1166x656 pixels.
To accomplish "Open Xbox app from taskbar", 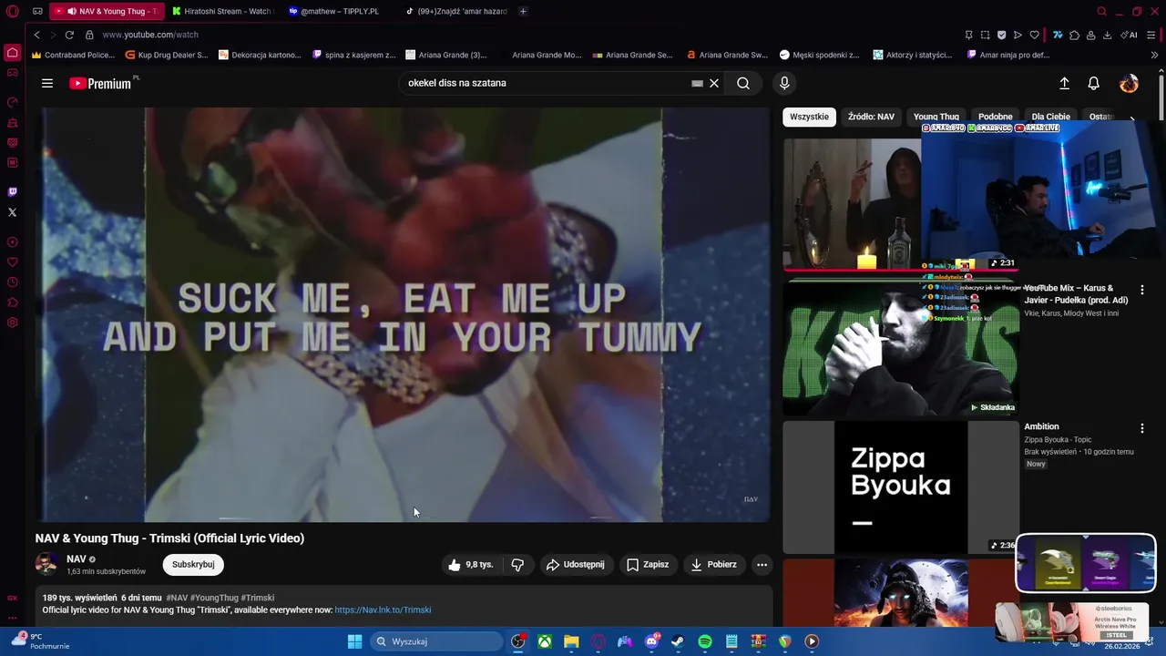I will click(545, 641).
